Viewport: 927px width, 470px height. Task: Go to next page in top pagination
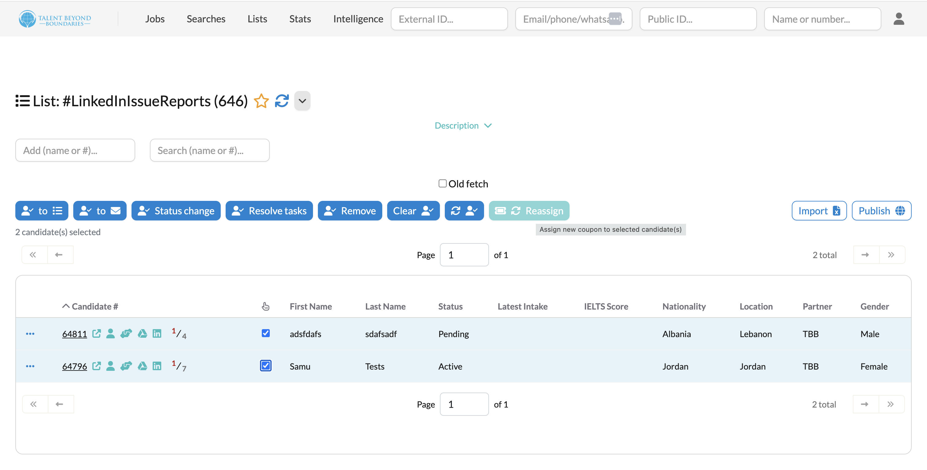pyautogui.click(x=866, y=255)
